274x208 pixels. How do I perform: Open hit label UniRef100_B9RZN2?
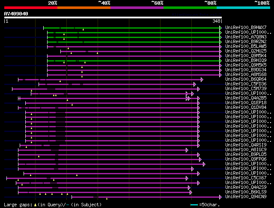(246, 41)
